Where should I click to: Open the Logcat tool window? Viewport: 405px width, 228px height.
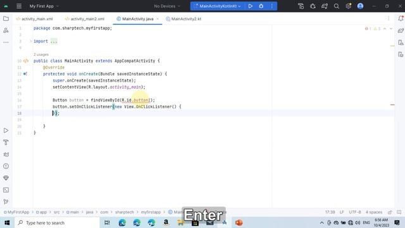6,155
